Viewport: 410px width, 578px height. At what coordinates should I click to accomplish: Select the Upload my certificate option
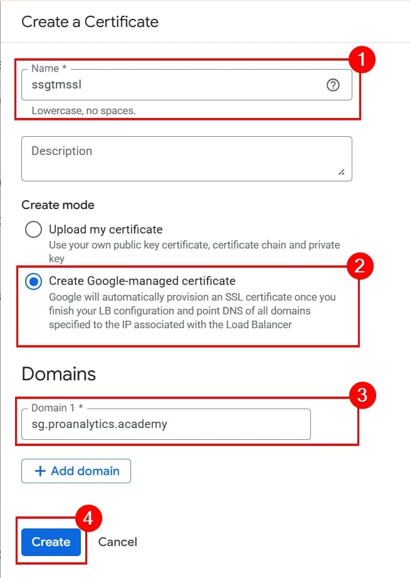[x=33, y=230]
